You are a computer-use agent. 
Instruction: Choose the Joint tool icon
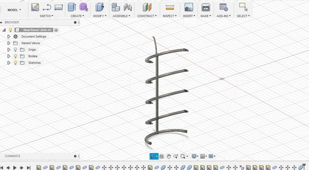pos(128,7)
